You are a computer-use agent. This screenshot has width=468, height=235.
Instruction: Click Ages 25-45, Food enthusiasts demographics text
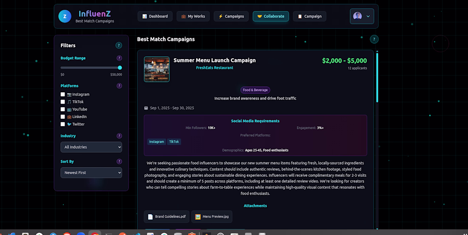click(266, 150)
